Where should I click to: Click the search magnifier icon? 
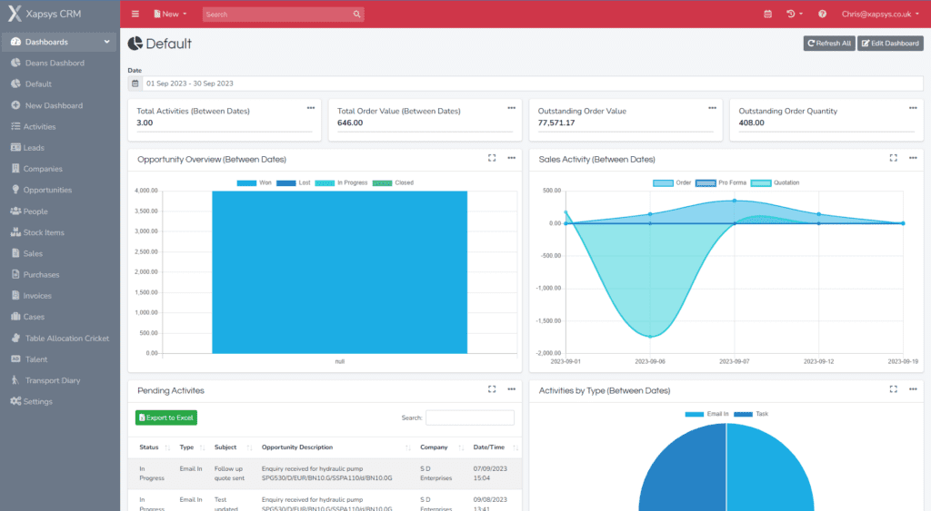click(356, 14)
